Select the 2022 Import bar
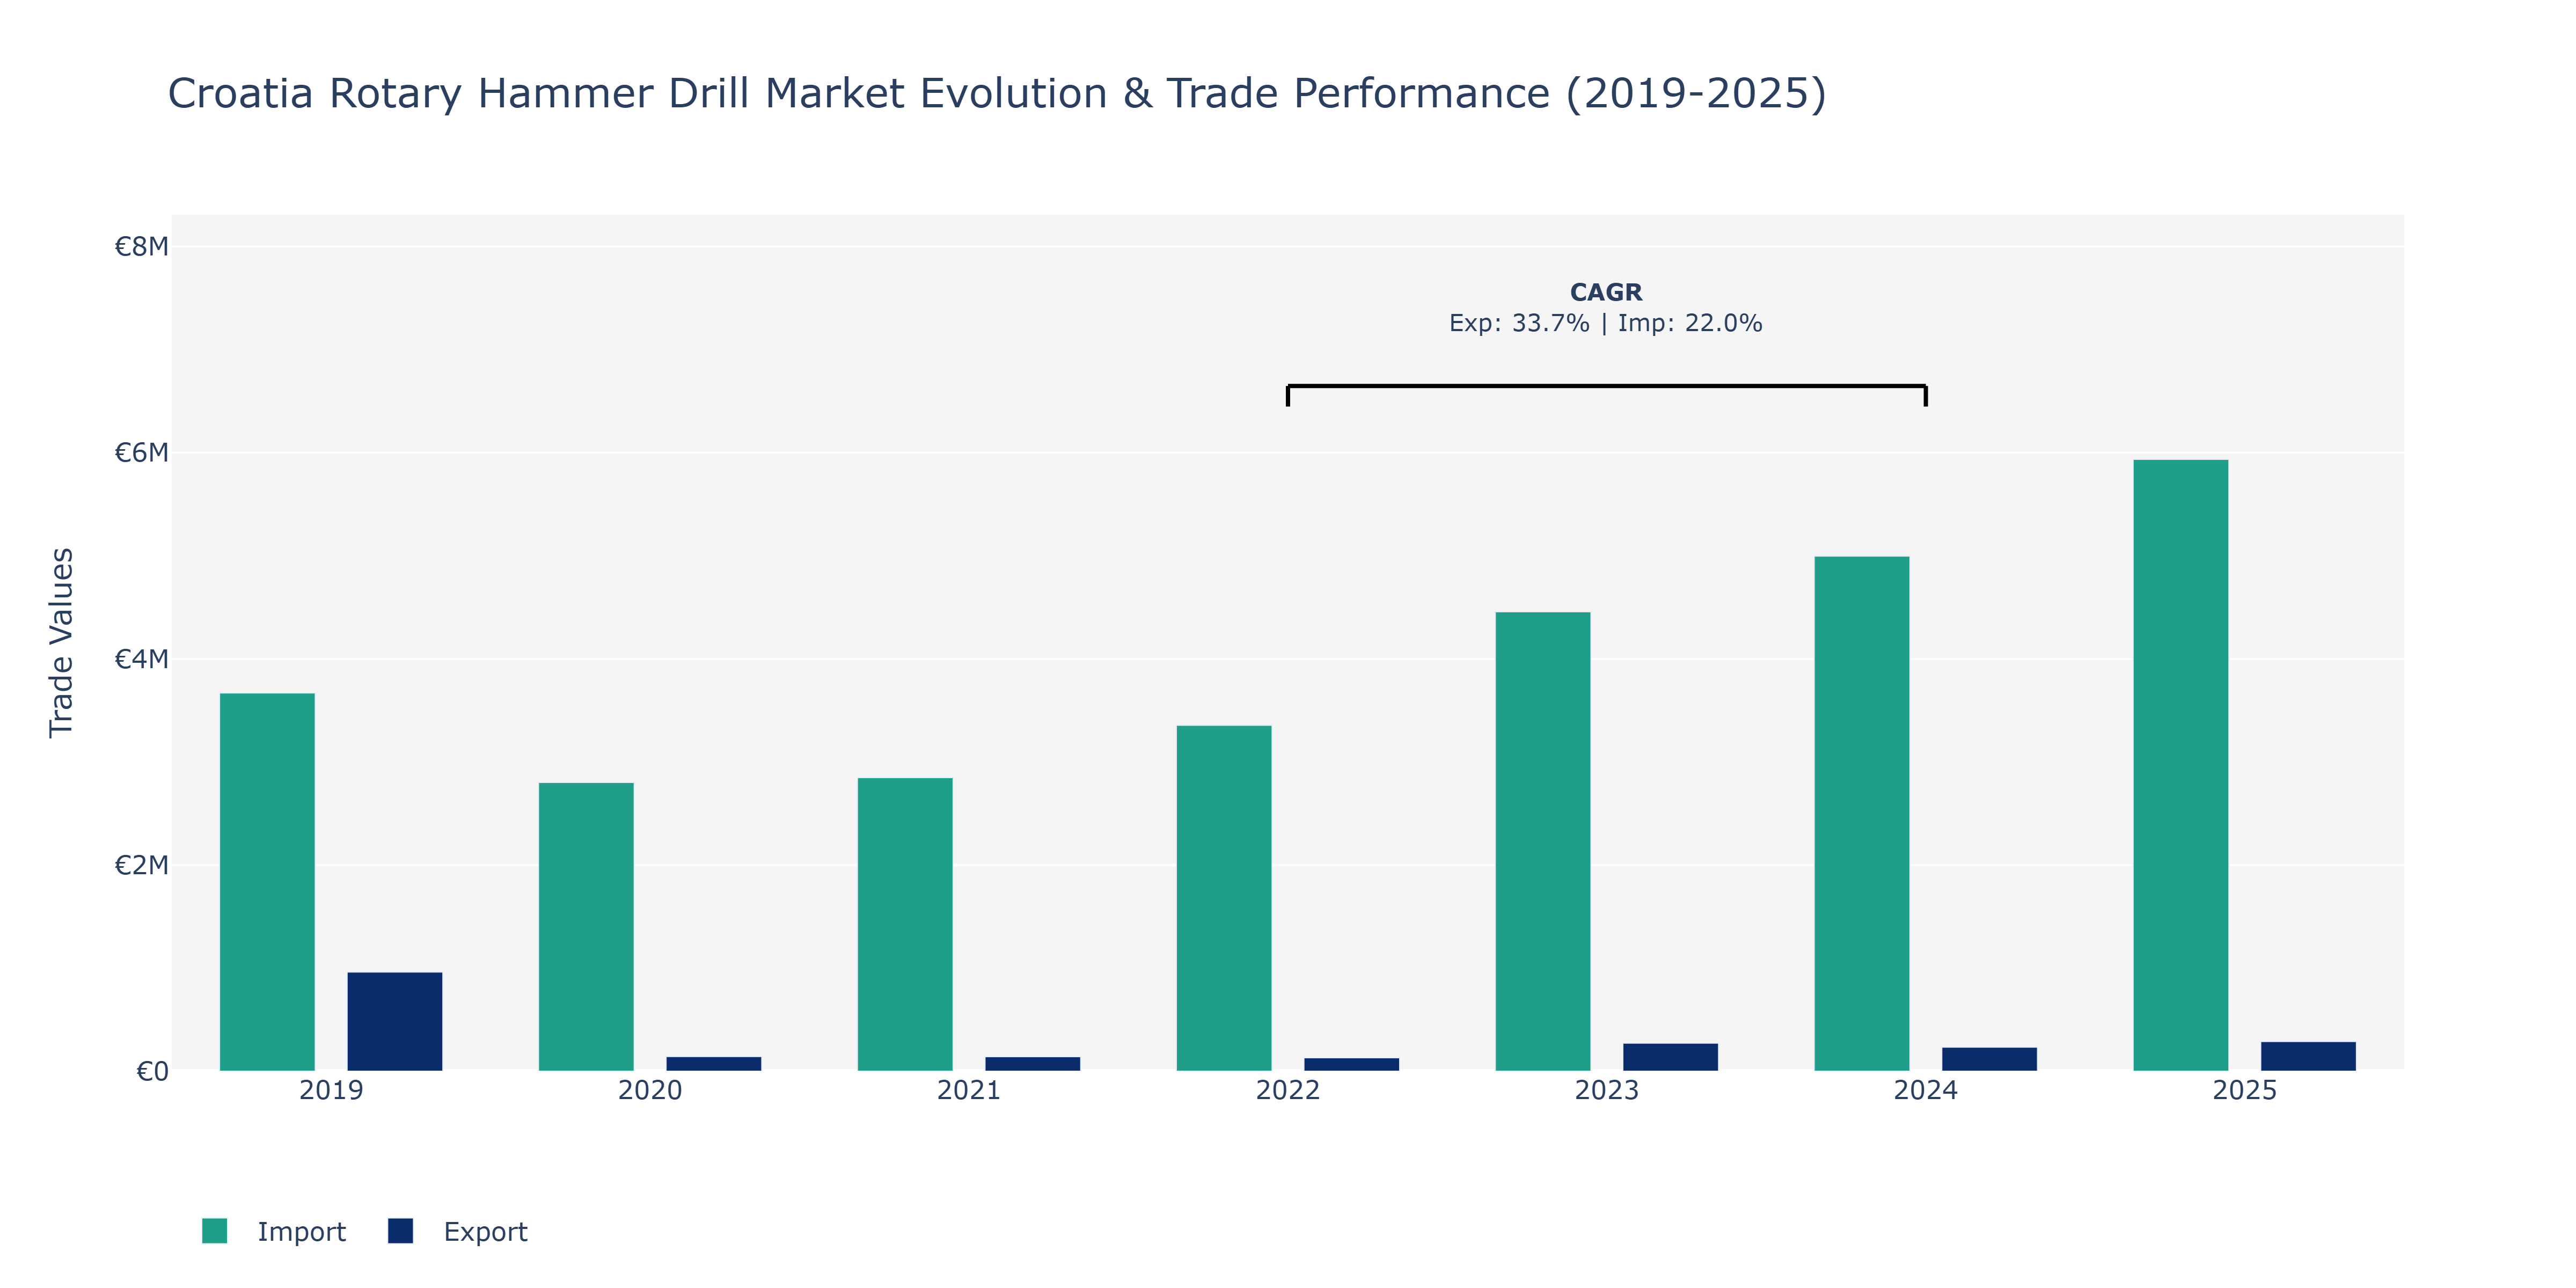The width and height of the screenshot is (2576, 1288). click(x=1224, y=898)
